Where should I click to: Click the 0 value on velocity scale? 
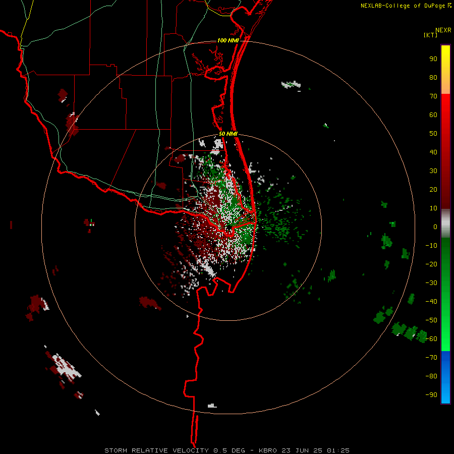(435, 227)
